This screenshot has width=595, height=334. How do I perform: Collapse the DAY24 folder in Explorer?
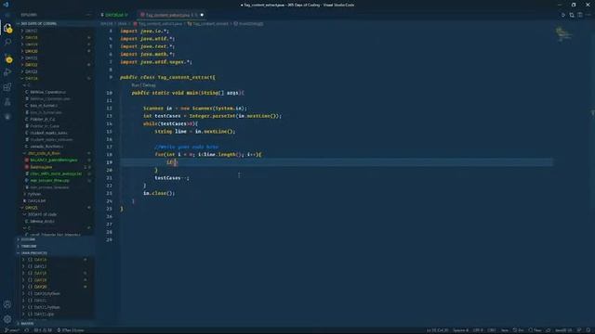pos(55,78)
